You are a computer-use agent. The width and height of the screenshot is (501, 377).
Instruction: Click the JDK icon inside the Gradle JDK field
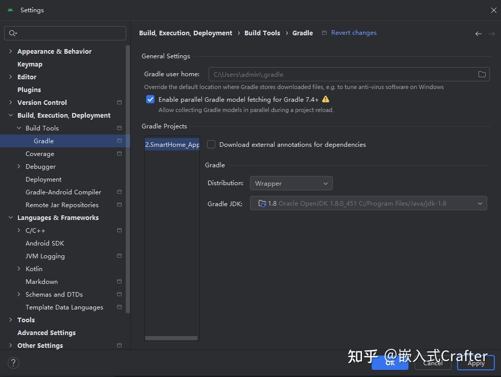pyautogui.click(x=262, y=203)
